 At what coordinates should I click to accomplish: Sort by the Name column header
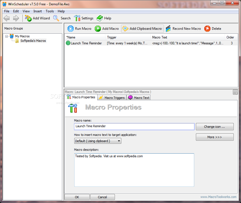tap(85, 37)
